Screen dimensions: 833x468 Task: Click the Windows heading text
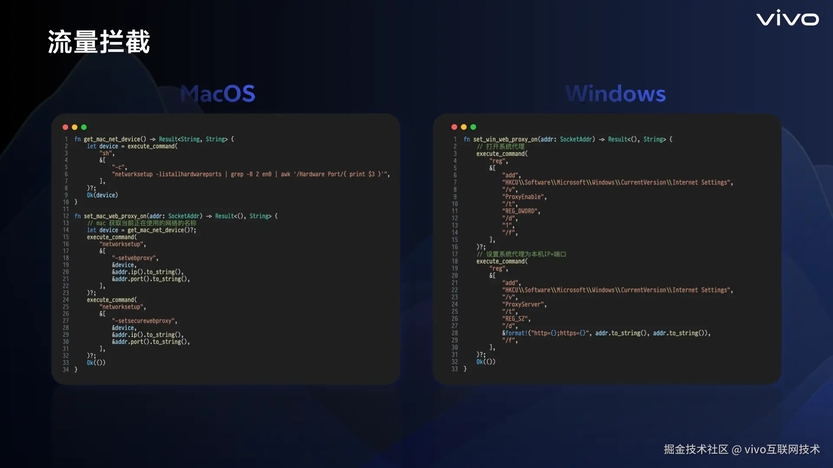pos(615,94)
